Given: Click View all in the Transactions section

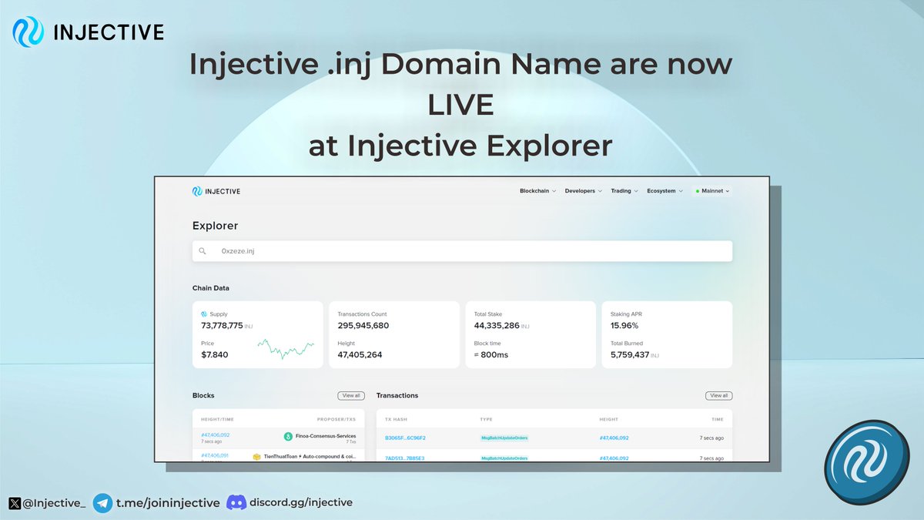Looking at the screenshot, I should (x=719, y=395).
